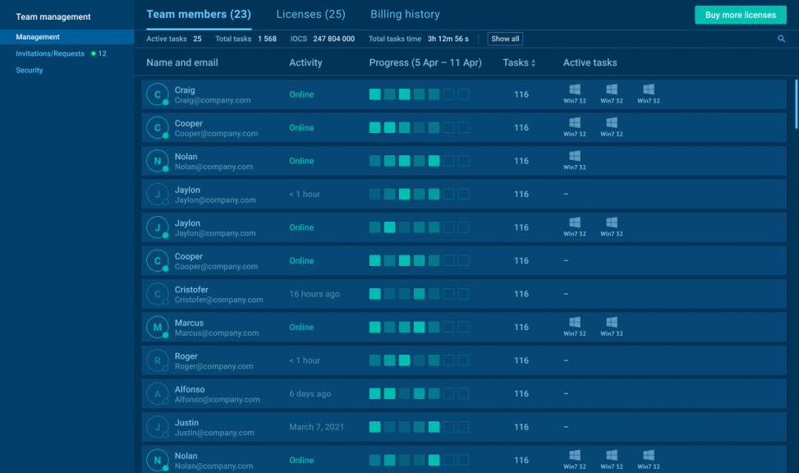Select Invitations/Requests in the sidebar

51,53
